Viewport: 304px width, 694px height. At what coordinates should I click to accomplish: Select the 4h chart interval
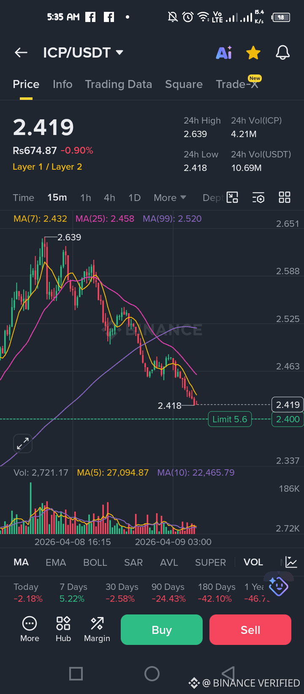[x=109, y=198]
